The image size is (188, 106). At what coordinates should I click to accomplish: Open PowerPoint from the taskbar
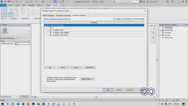coord(28,104)
